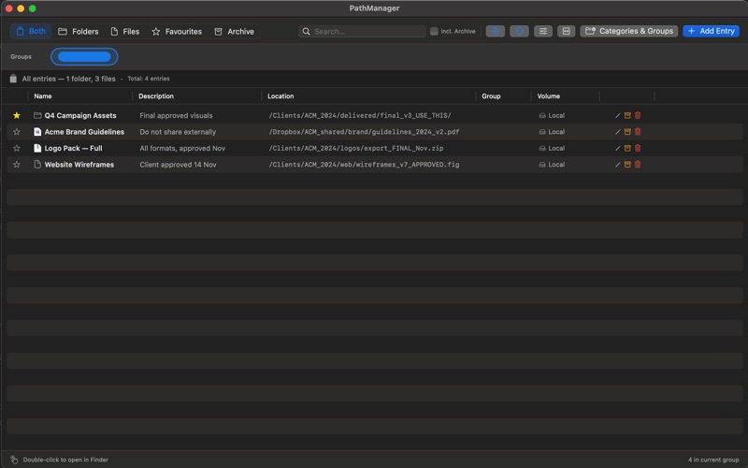
Task: Click the first blue toolbar button after Incl. Archive
Action: 496,31
